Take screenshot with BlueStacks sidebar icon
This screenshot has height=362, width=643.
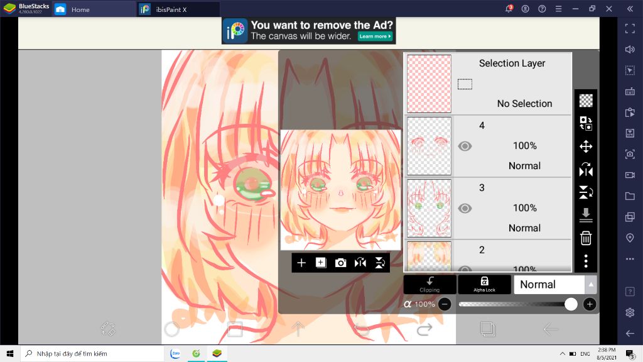point(630,154)
